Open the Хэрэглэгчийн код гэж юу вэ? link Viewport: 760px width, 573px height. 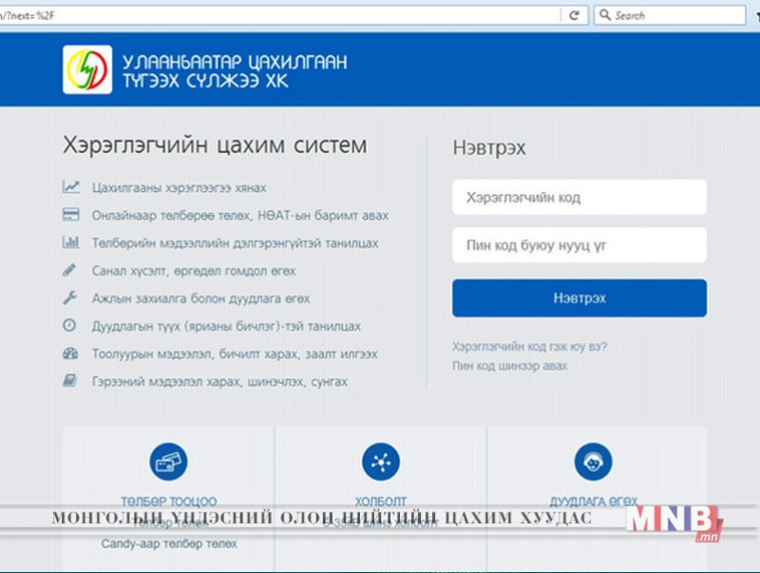[530, 346]
